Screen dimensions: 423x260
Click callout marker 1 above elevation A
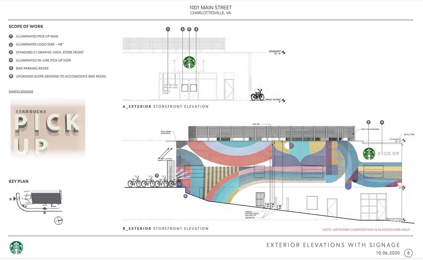pos(168,29)
